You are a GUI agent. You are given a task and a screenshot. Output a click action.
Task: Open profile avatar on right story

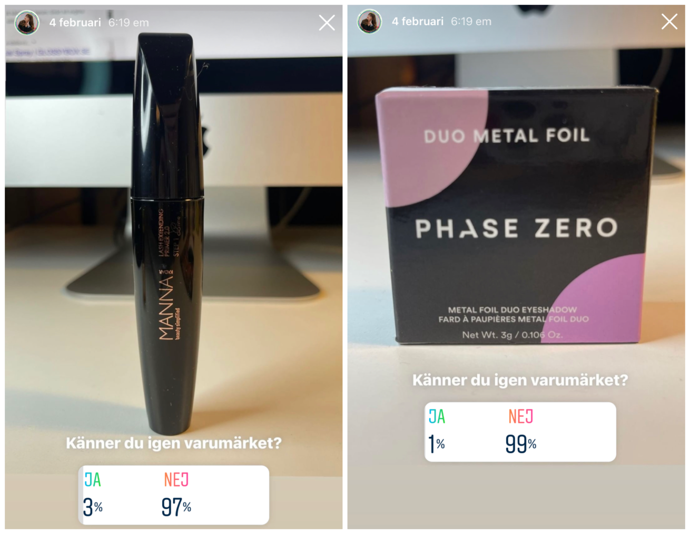click(369, 22)
